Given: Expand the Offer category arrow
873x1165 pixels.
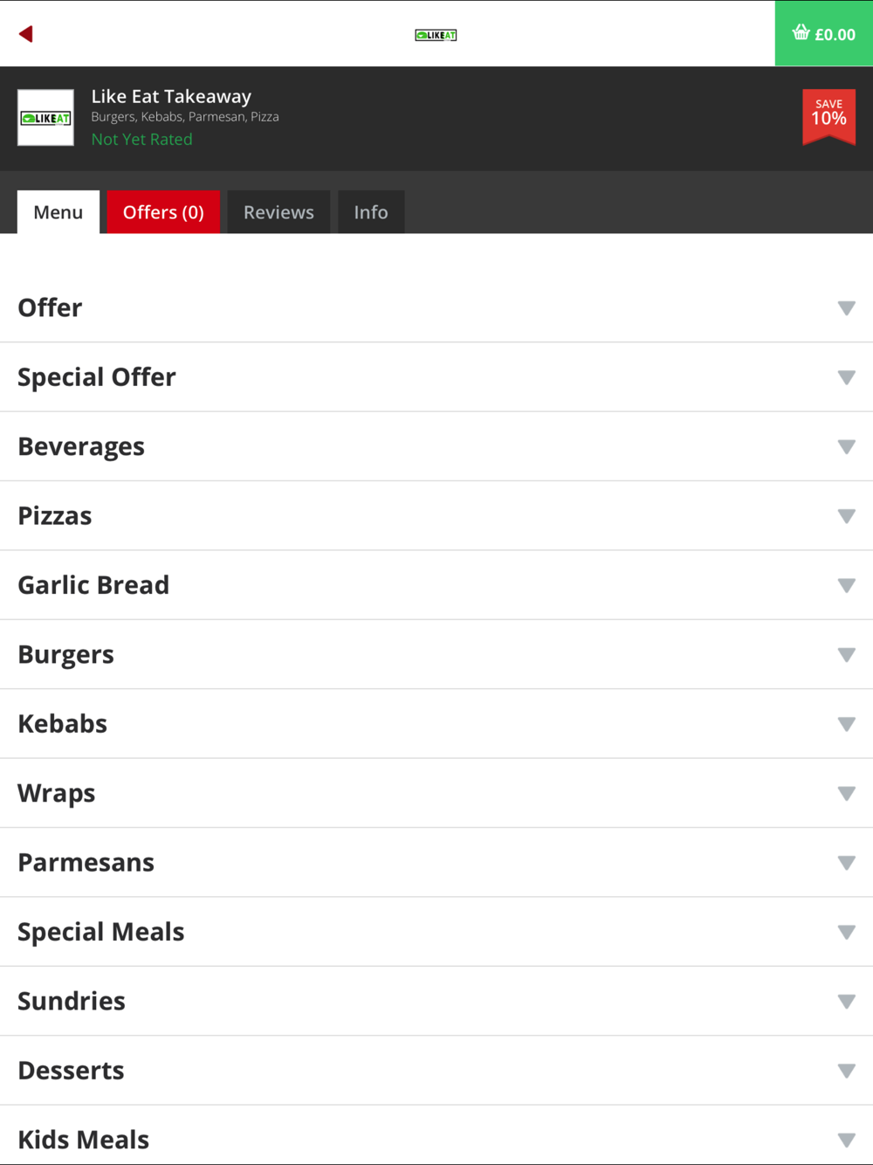Looking at the screenshot, I should click(x=846, y=308).
